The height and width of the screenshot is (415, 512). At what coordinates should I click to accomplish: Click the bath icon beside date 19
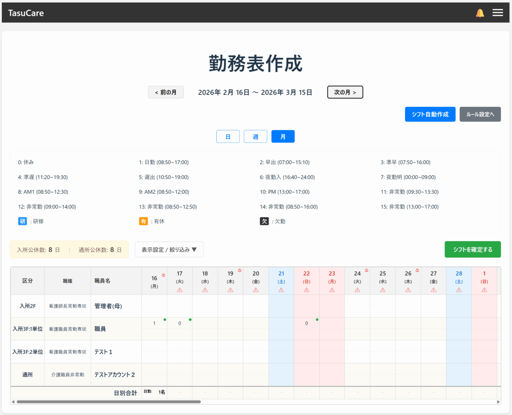click(239, 270)
